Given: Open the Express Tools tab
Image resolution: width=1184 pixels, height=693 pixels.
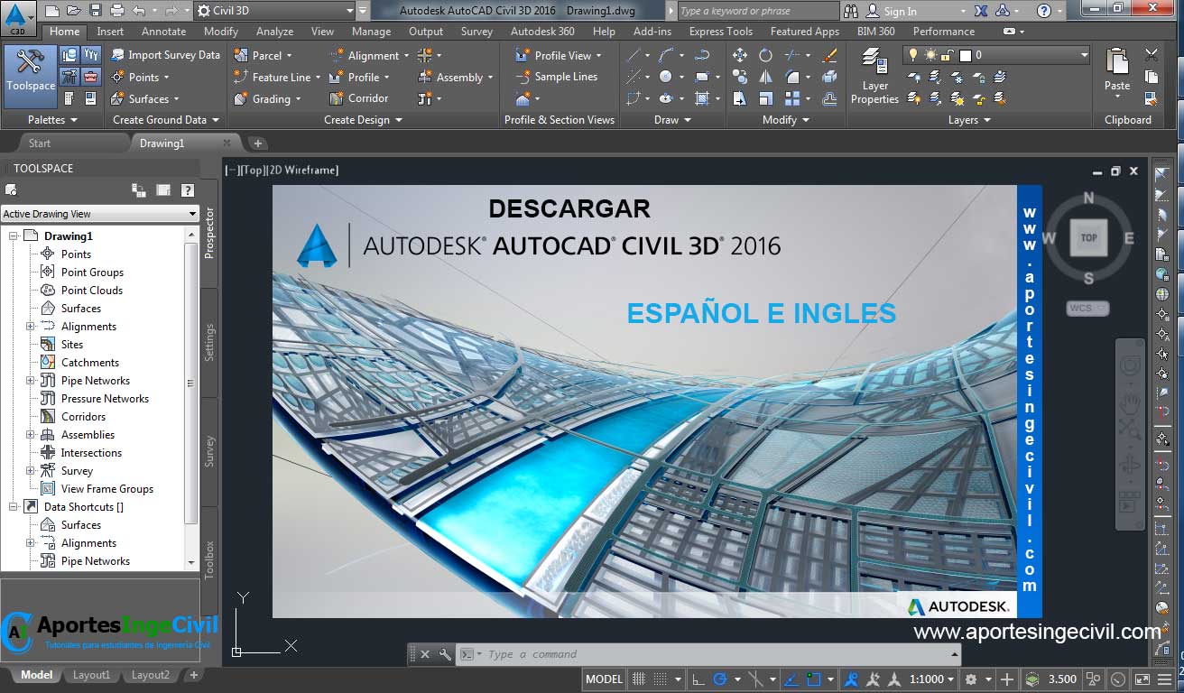Looking at the screenshot, I should pyautogui.click(x=720, y=31).
